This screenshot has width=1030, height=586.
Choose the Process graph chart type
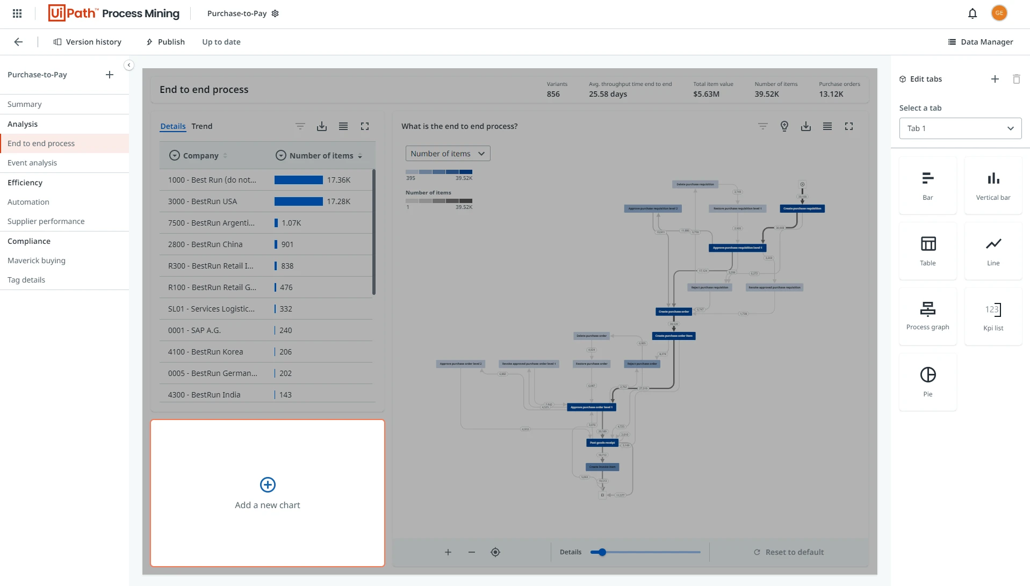pos(928,316)
